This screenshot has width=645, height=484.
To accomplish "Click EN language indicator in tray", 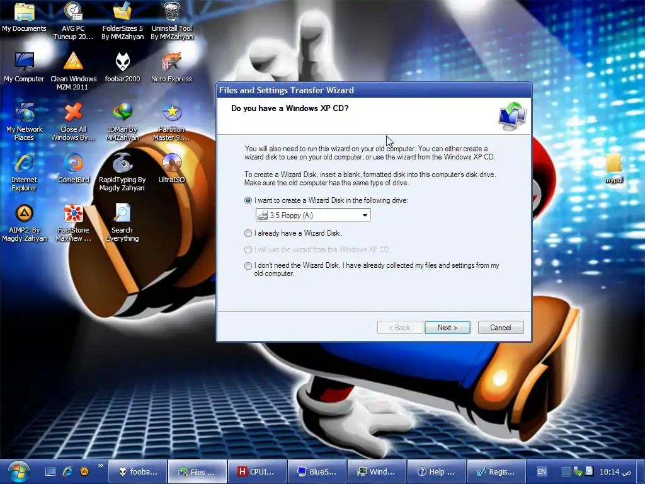I will pos(542,471).
